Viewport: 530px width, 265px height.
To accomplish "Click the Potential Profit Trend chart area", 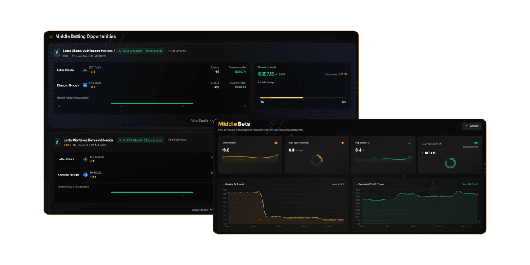I will (419, 207).
